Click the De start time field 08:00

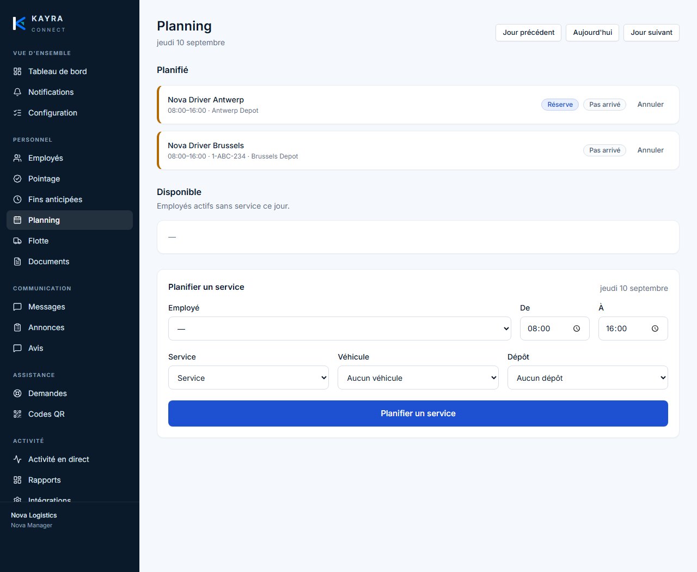(554, 328)
